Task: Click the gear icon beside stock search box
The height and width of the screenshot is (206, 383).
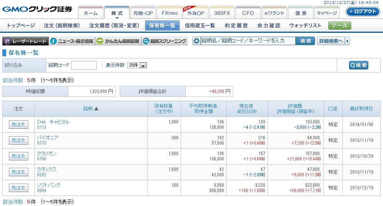Action: pos(197,41)
